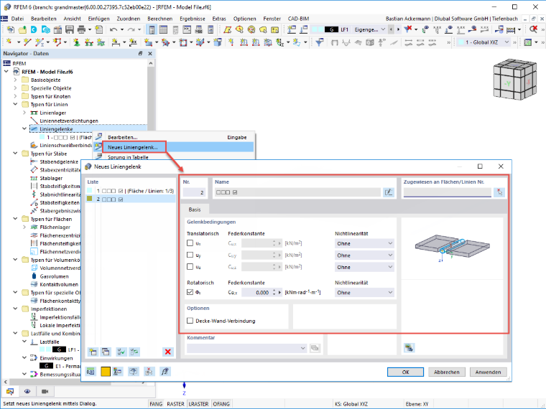Screen dimensions: 546x409
Task: Click the new item icon under Liste
Action: click(93, 352)
